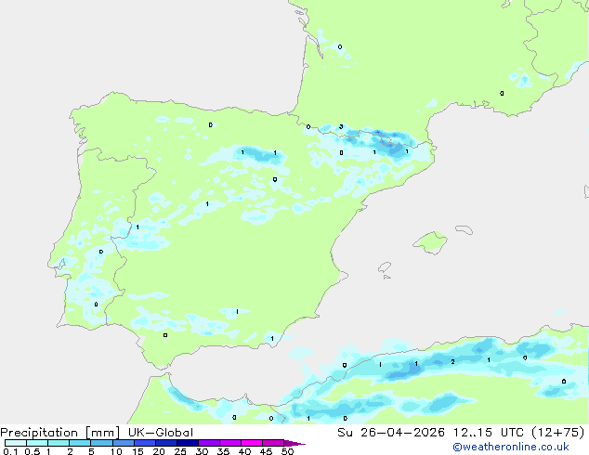Click the 'UK-Global' model label

[161, 433]
